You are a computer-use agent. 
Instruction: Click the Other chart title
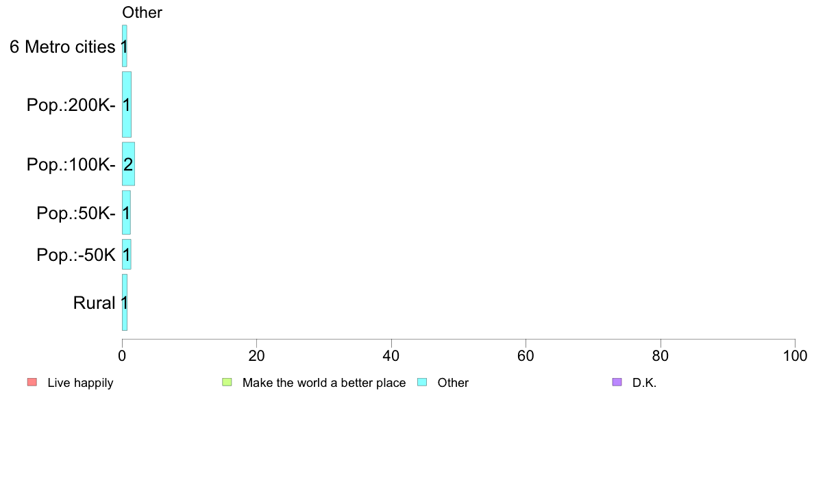[143, 12]
